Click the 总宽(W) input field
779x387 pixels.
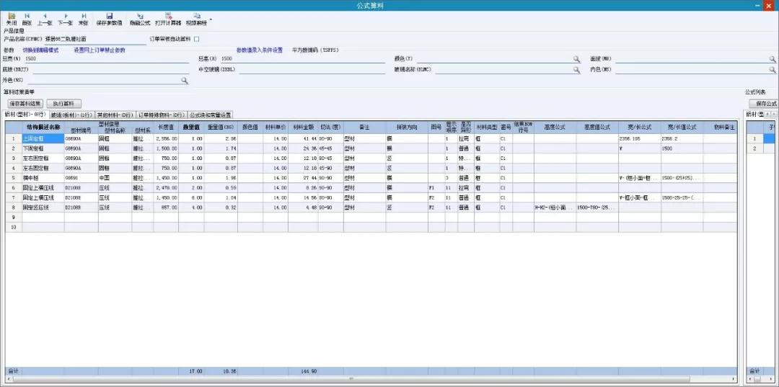point(107,59)
